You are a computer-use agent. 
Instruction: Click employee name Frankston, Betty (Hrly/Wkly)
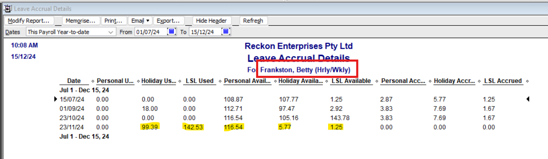click(x=305, y=70)
